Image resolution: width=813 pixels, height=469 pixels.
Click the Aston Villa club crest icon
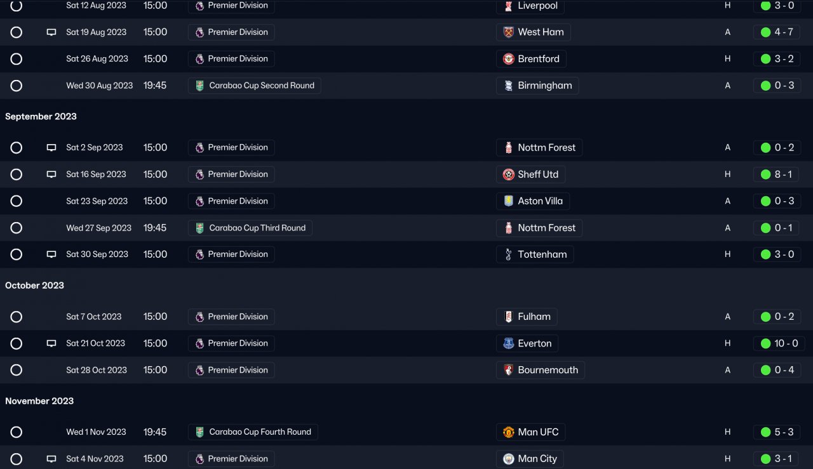pos(508,201)
